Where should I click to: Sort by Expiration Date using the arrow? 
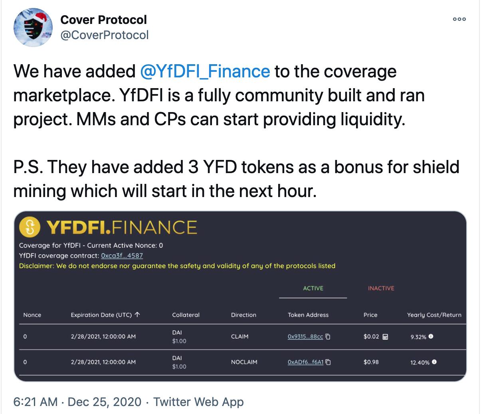(x=138, y=314)
